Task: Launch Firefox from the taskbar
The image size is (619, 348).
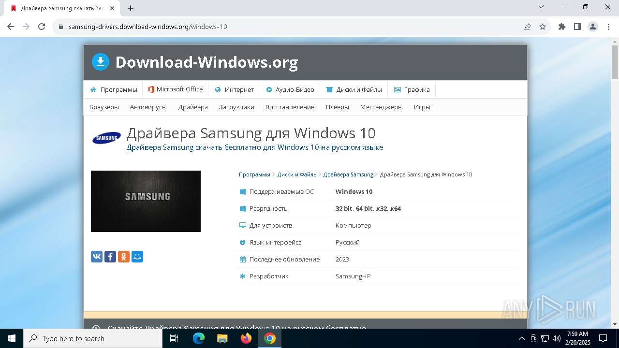Action: click(x=246, y=338)
